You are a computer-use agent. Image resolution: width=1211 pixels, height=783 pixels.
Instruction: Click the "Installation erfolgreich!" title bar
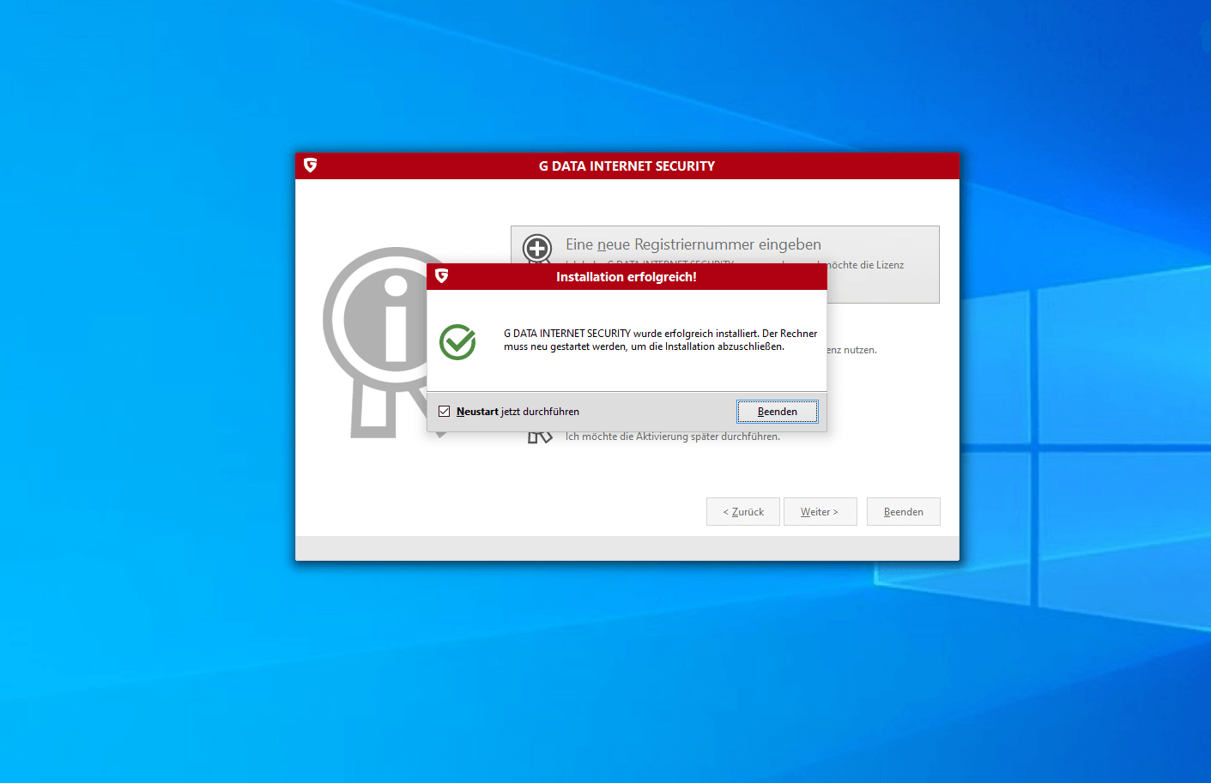pos(627,276)
